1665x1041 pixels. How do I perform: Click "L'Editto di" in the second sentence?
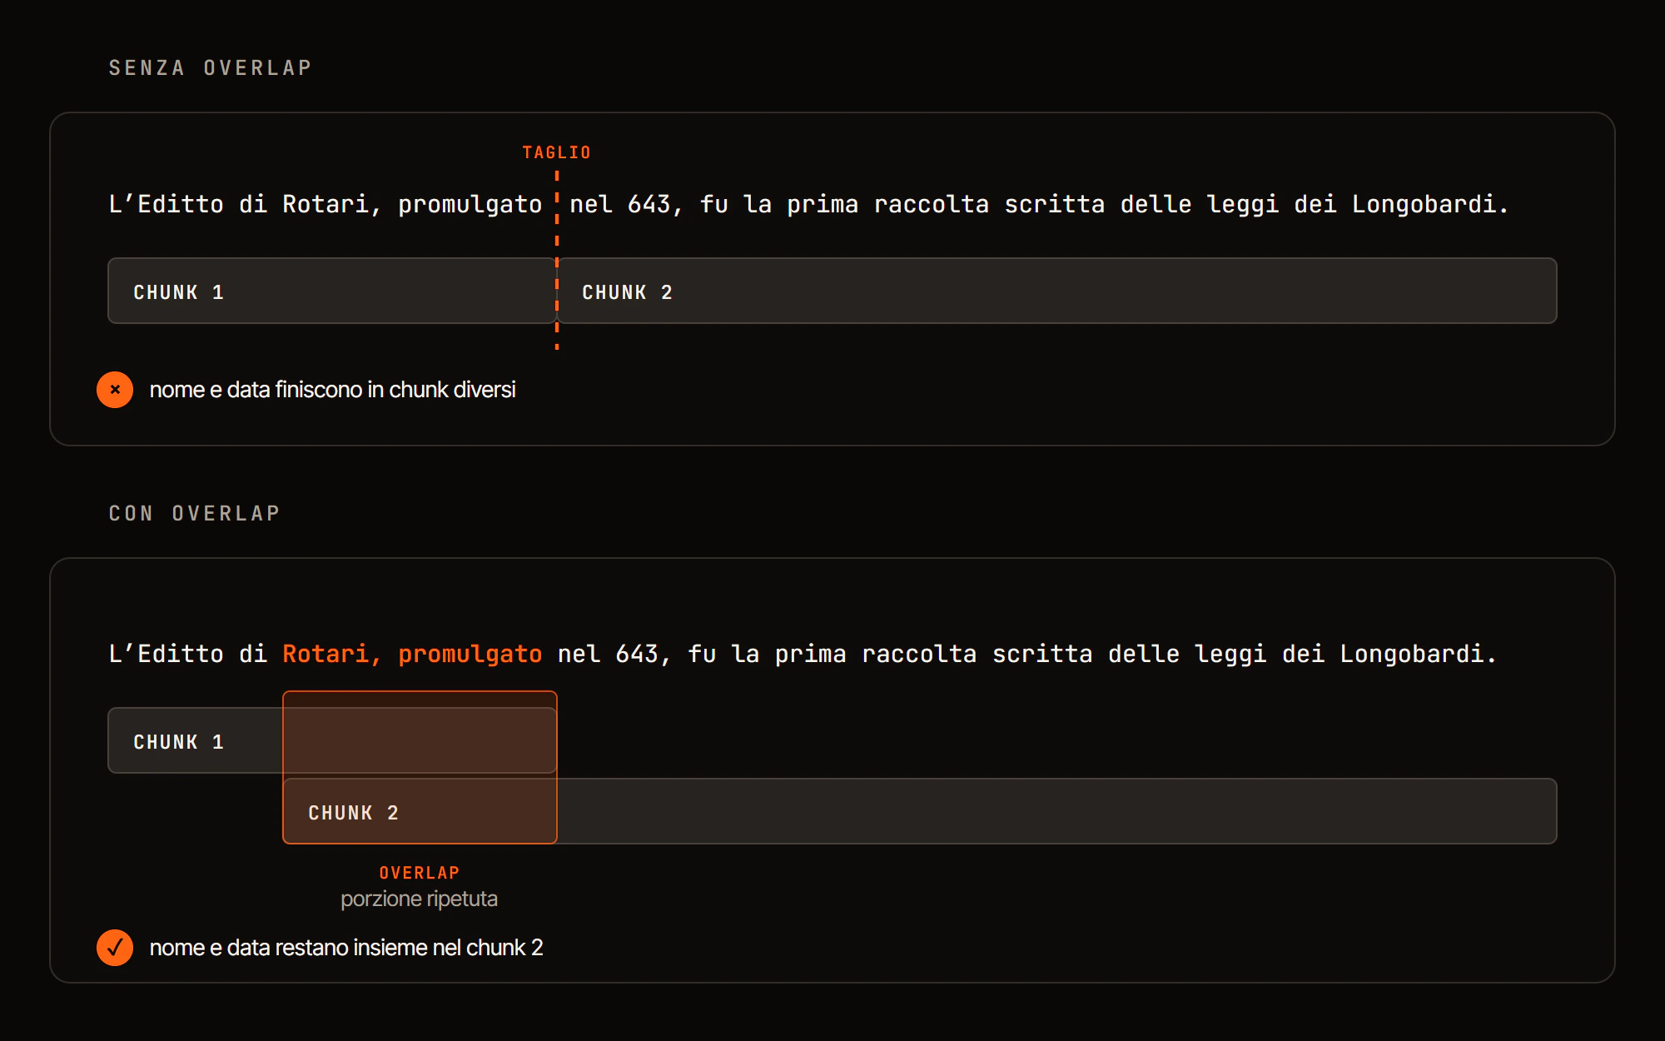(x=188, y=654)
